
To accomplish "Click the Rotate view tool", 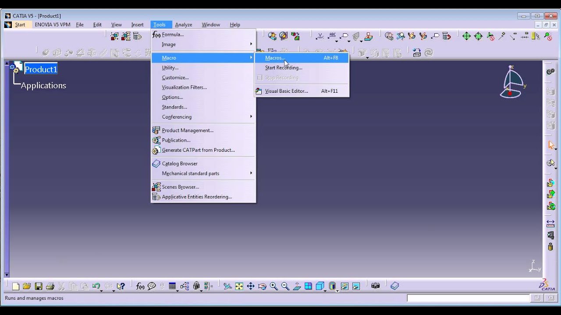I will tap(262, 286).
